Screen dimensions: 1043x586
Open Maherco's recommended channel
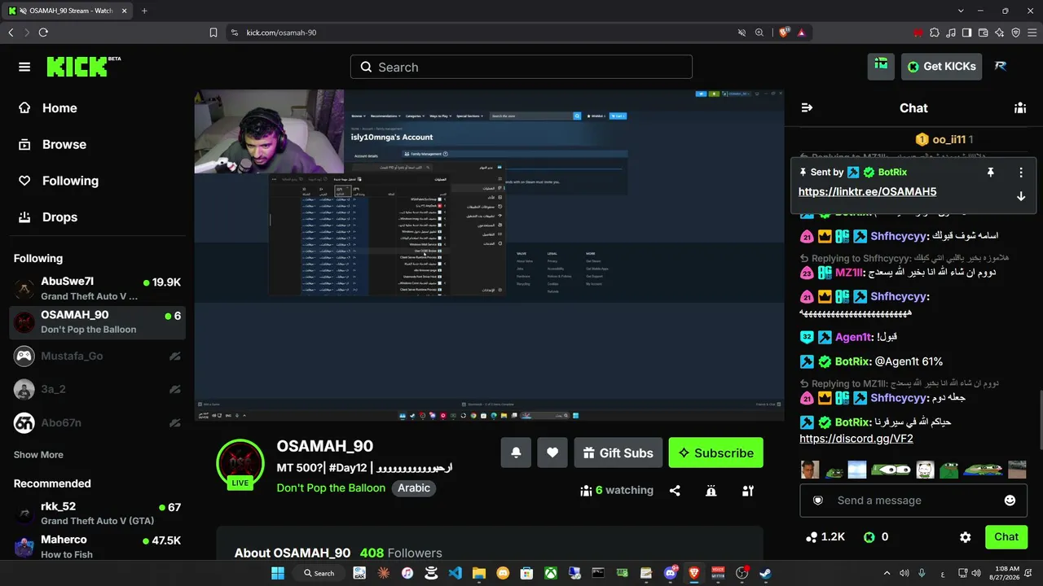pos(97,547)
